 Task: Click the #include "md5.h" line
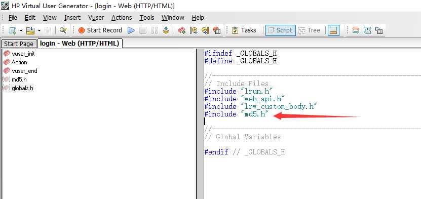tap(237, 114)
